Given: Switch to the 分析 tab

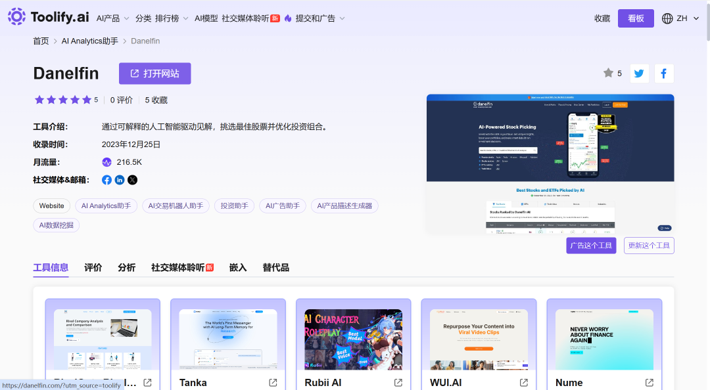Looking at the screenshot, I should [x=127, y=268].
